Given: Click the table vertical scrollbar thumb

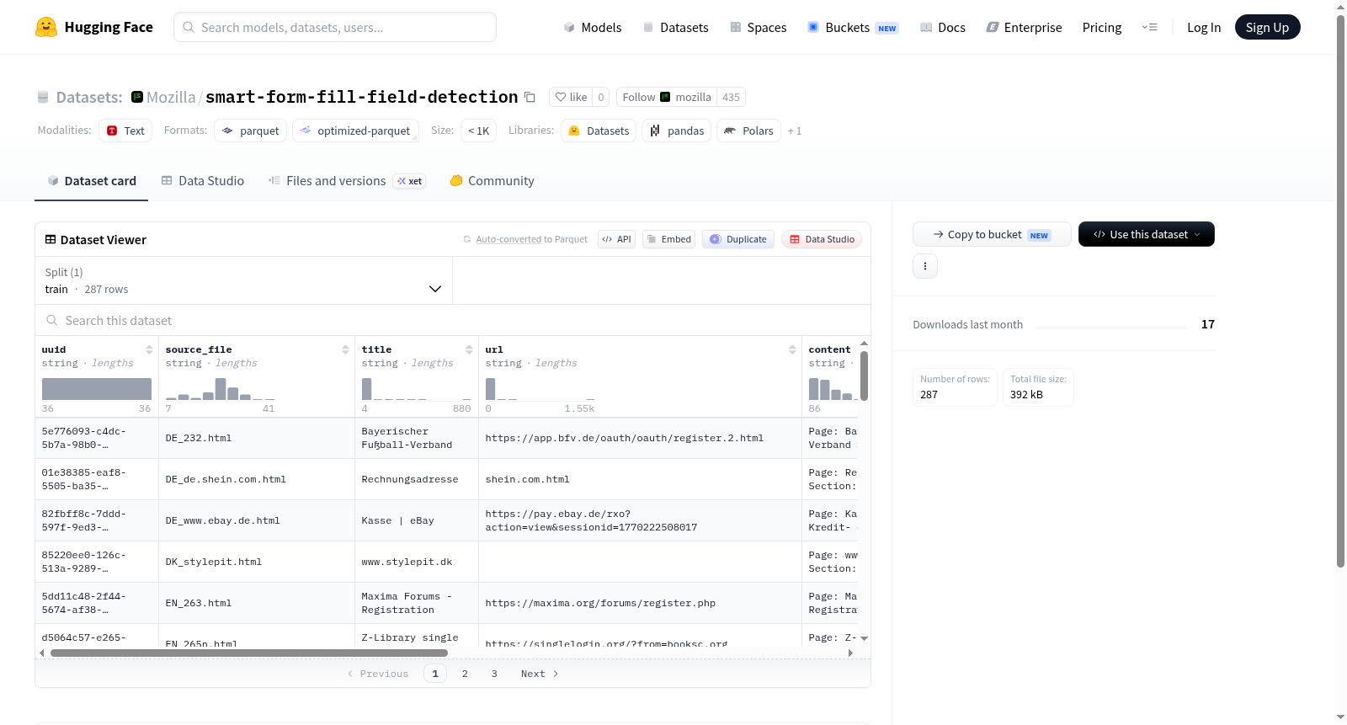Looking at the screenshot, I should (864, 376).
